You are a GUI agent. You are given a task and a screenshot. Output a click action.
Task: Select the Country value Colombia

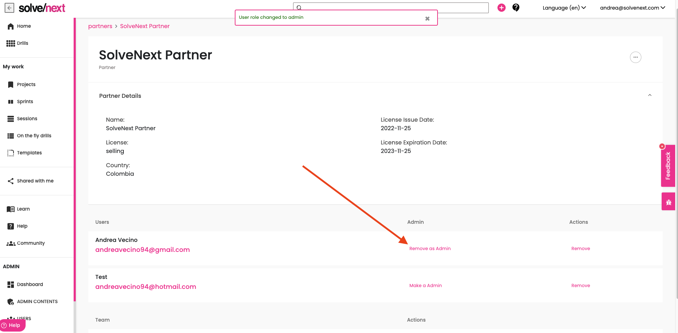[120, 174]
